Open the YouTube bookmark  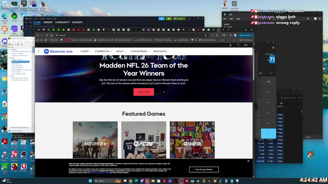[73, 40]
